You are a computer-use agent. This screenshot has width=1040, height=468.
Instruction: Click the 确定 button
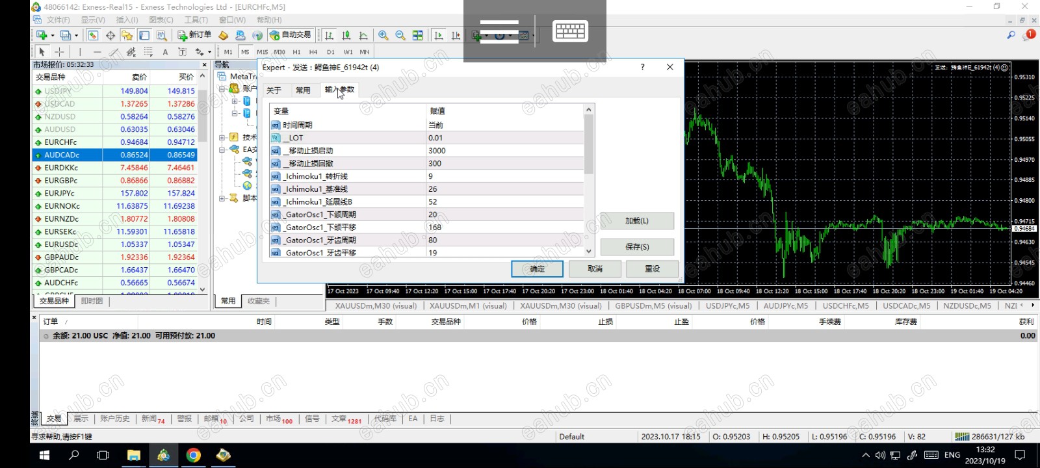coord(538,269)
